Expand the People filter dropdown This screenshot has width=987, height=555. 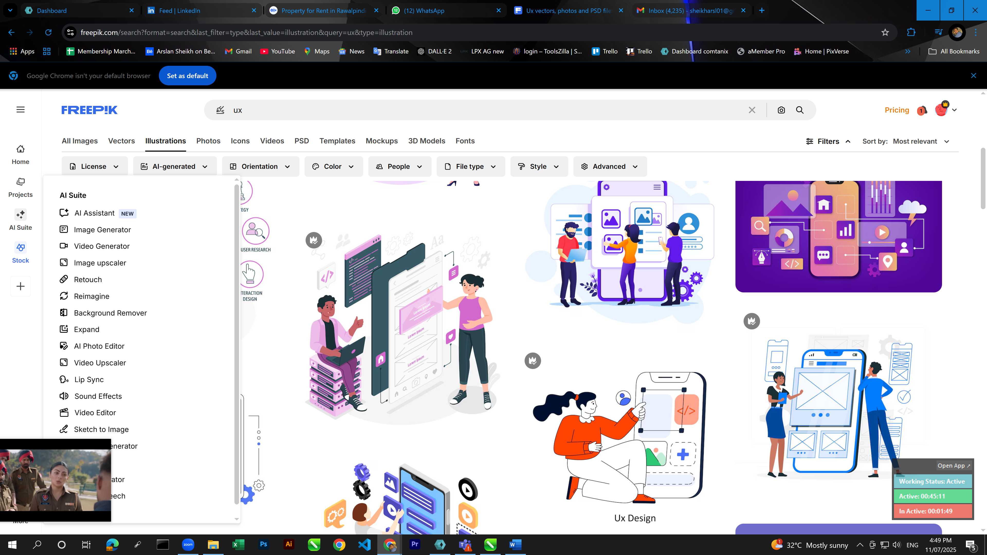[x=400, y=166]
